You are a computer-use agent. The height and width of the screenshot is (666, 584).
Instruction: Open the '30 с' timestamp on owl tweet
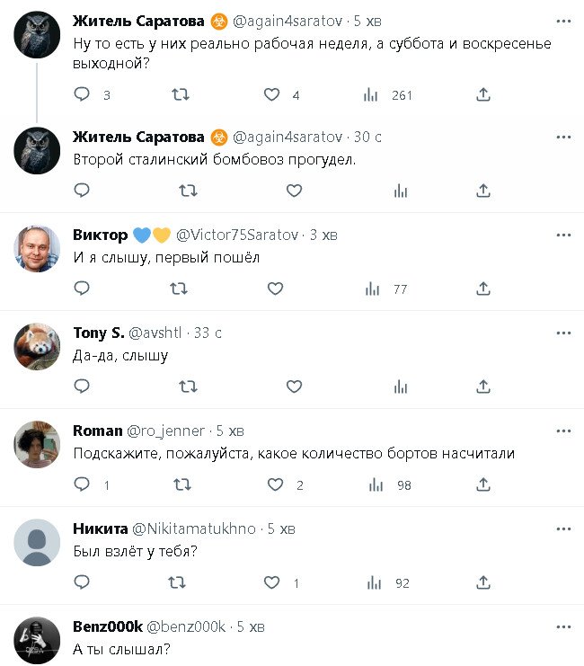pyautogui.click(x=367, y=137)
